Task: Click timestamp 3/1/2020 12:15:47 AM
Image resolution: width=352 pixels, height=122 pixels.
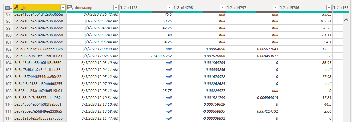Action: point(100,118)
